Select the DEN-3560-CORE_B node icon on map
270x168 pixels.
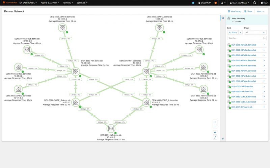coord(76,102)
